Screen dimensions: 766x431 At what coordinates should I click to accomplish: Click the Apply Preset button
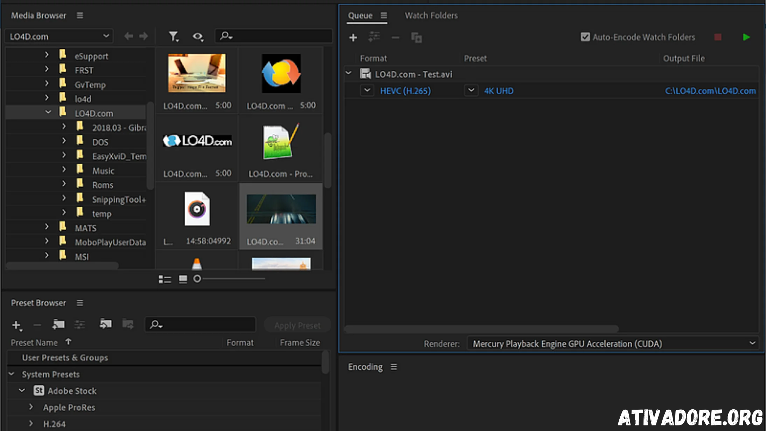coord(297,325)
